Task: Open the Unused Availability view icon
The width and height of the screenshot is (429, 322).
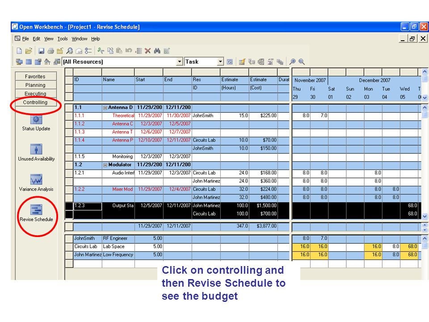Action: pos(36,149)
